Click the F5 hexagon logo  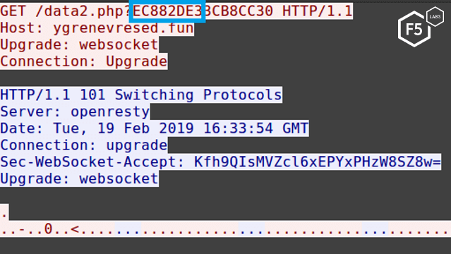[414, 29]
